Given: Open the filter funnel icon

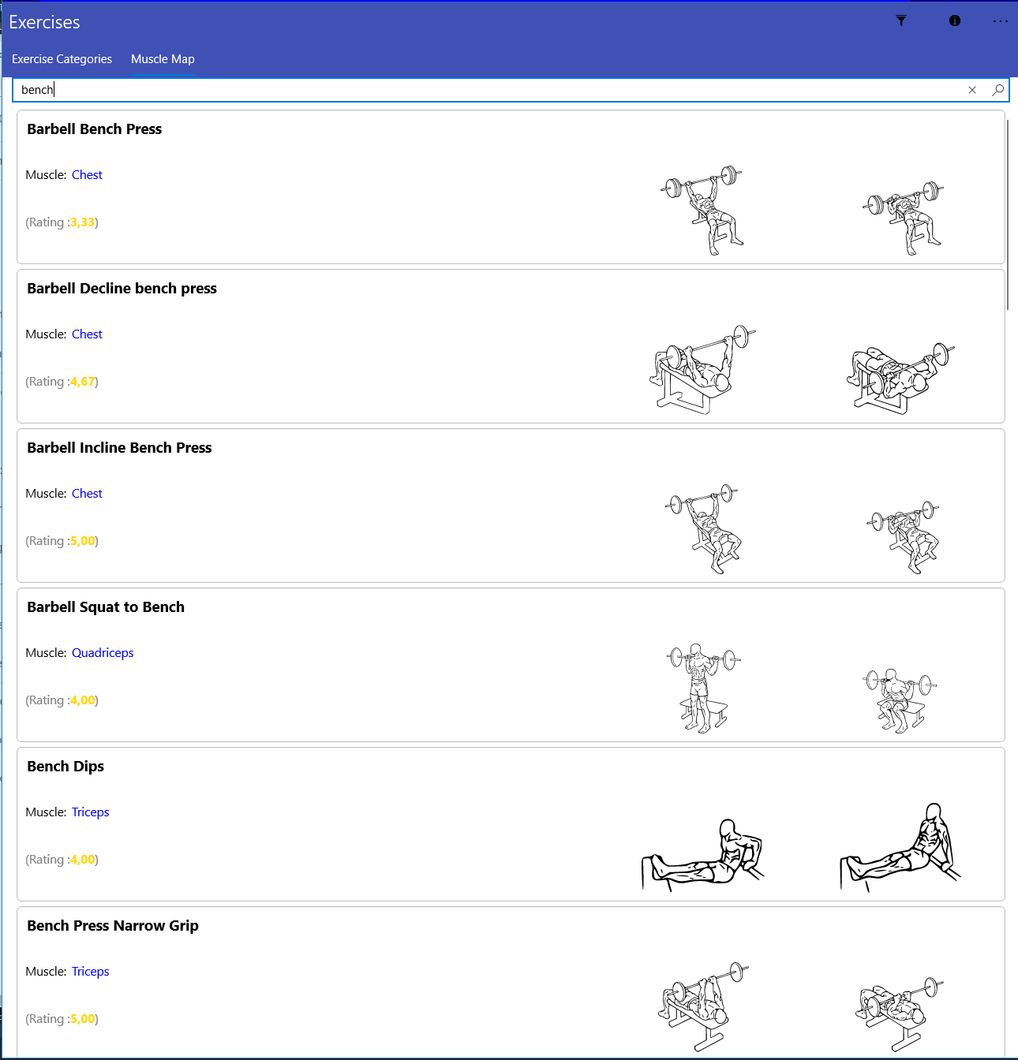Looking at the screenshot, I should click(x=901, y=21).
